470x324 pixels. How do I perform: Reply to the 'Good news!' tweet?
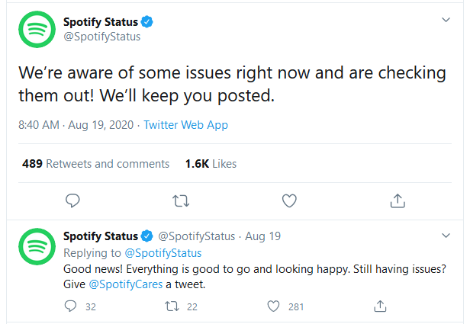(x=70, y=306)
